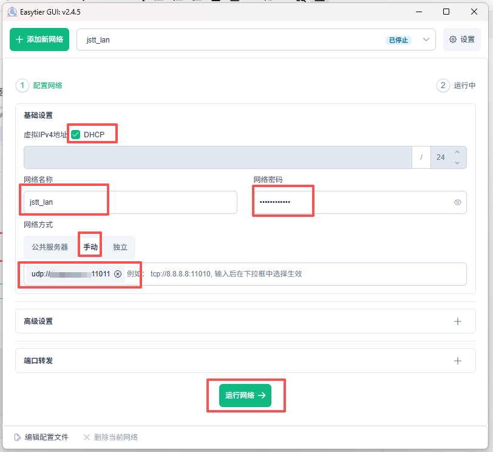Viewport: 493px width, 452px height.
Task: Click the 网络名称 input field
Action: click(130, 202)
